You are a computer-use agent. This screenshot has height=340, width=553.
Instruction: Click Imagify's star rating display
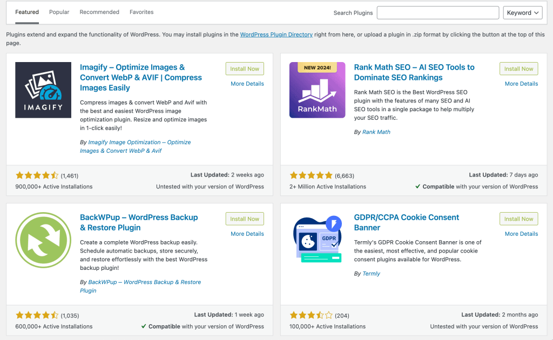(36, 175)
